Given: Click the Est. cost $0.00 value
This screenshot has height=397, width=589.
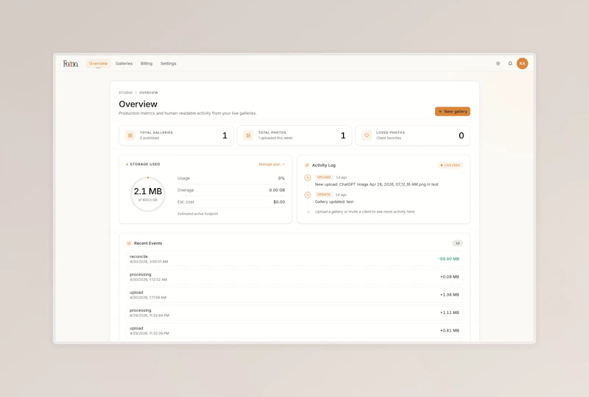Looking at the screenshot, I should point(279,202).
